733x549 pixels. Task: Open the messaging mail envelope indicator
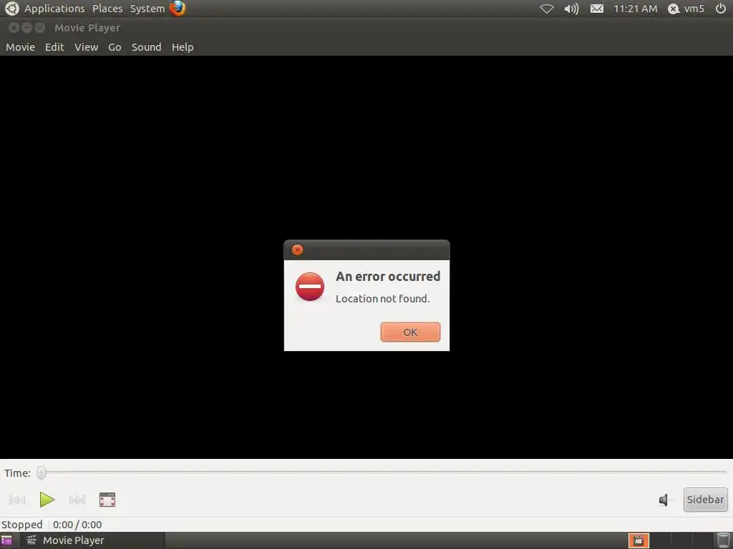(x=597, y=9)
